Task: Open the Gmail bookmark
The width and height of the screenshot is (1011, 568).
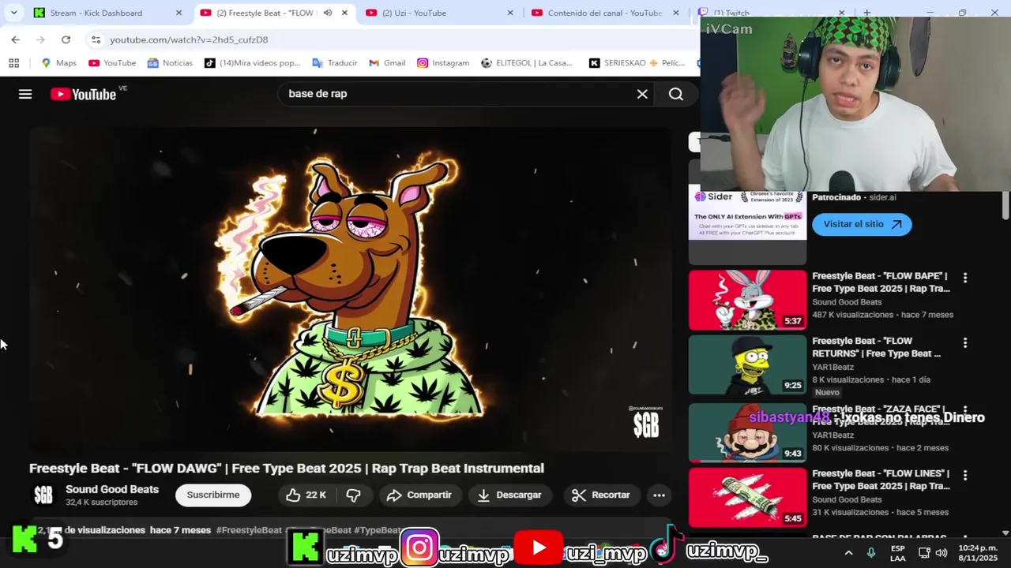Action: (x=387, y=63)
